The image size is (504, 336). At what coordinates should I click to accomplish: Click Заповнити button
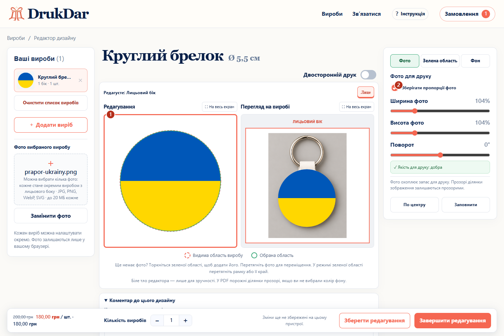[x=465, y=205]
